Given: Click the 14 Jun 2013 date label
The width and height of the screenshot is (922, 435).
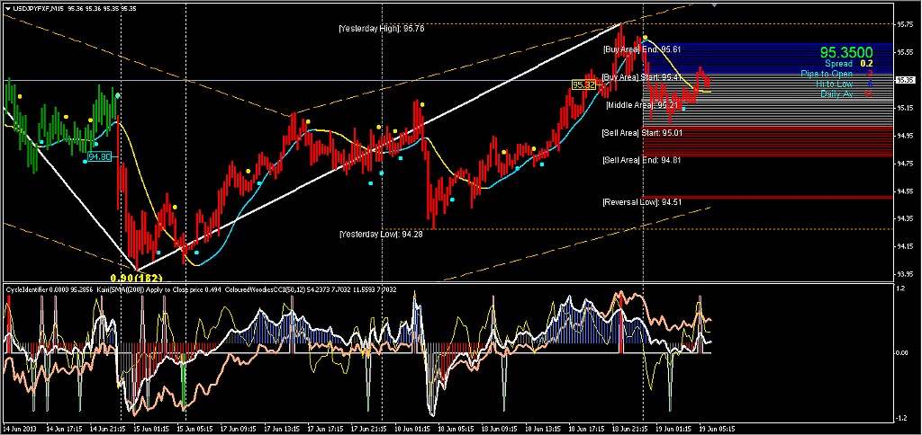Looking at the screenshot, I should (x=19, y=429).
